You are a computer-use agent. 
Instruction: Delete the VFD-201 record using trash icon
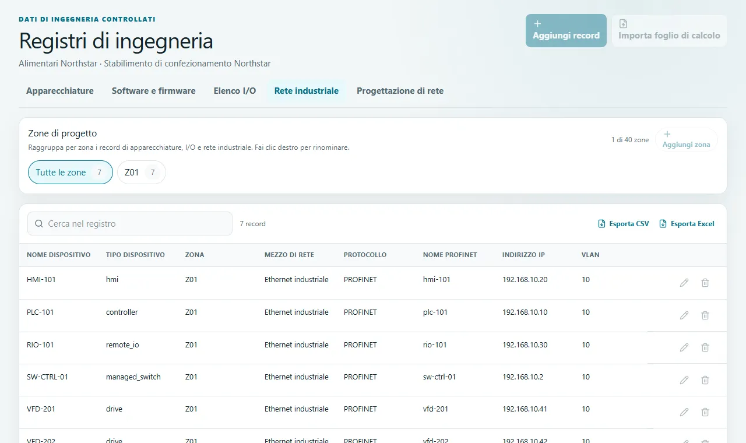[705, 412]
